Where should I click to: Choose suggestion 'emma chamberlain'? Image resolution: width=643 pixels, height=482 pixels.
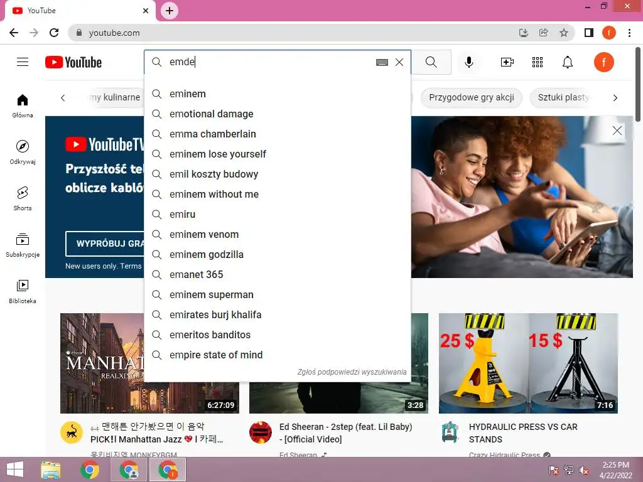tap(278, 134)
